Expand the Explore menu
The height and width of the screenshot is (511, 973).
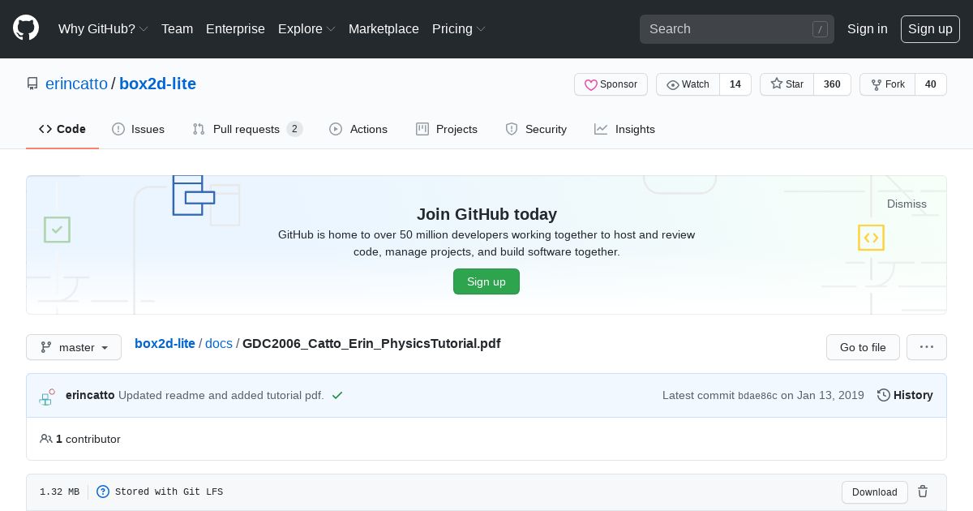click(x=306, y=28)
